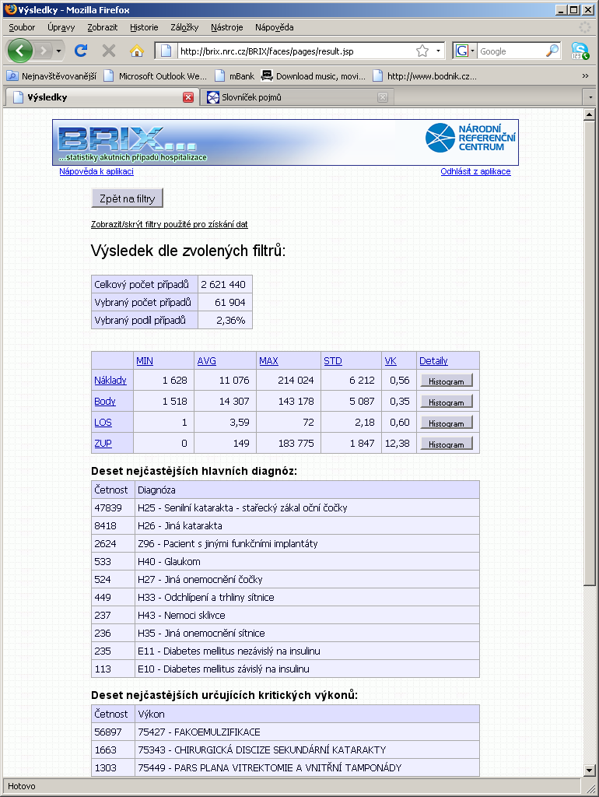Click the 2 621 440 total cases value
Image resolution: width=599 pixels, height=797 pixels.
click(x=223, y=285)
